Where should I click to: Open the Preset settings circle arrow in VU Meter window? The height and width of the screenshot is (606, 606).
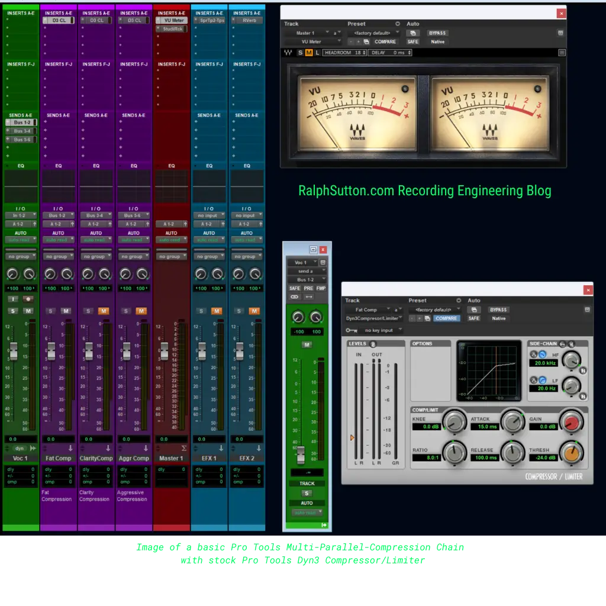click(x=397, y=24)
